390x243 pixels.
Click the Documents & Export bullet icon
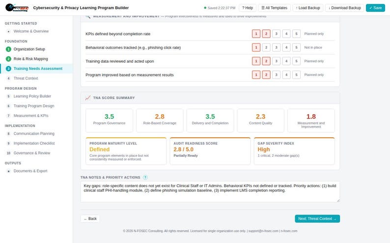(8, 171)
